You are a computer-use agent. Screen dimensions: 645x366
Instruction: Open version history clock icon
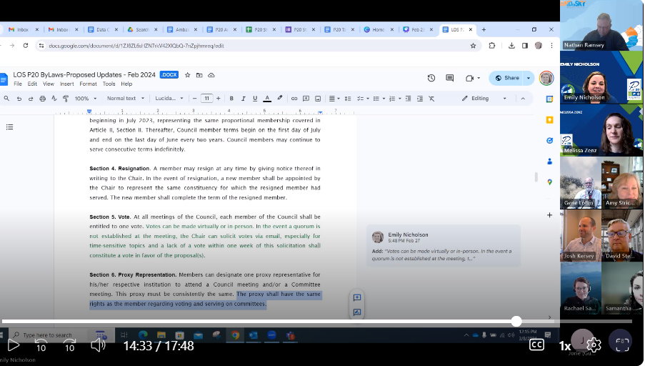(x=431, y=78)
